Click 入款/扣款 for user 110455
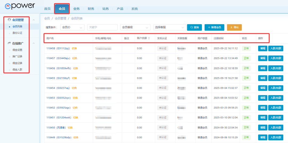288x143 pixels. 276,78
